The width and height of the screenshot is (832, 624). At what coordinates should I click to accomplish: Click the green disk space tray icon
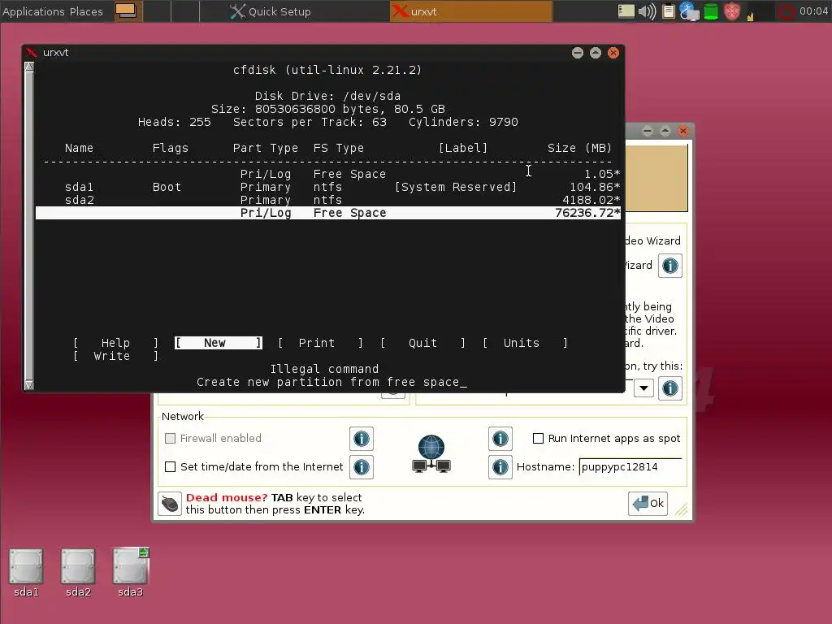[x=710, y=11]
